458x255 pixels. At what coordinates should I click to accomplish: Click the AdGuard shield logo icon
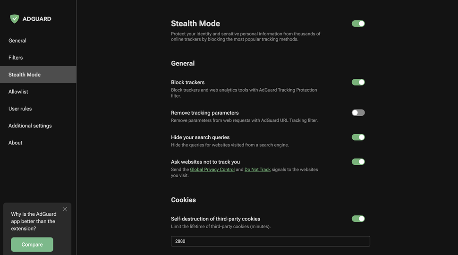15,19
